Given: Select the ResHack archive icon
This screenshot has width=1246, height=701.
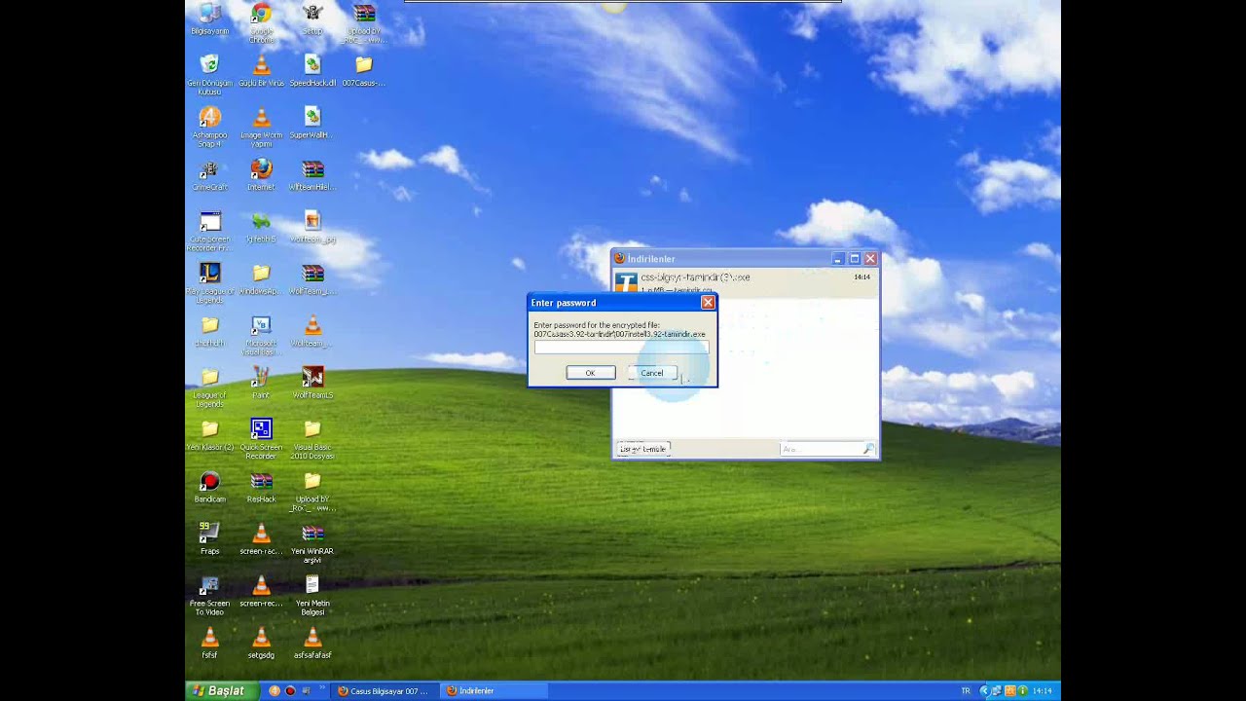Looking at the screenshot, I should tap(261, 487).
